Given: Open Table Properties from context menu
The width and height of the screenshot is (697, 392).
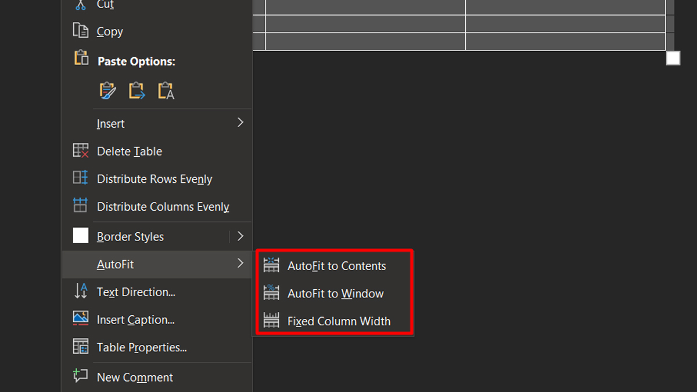Looking at the screenshot, I should (142, 347).
